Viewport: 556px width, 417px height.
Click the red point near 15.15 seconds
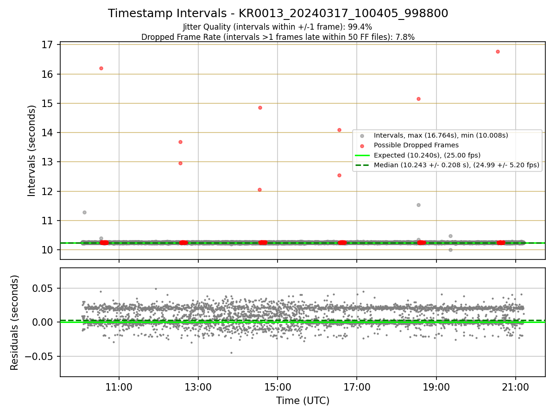tap(418, 99)
